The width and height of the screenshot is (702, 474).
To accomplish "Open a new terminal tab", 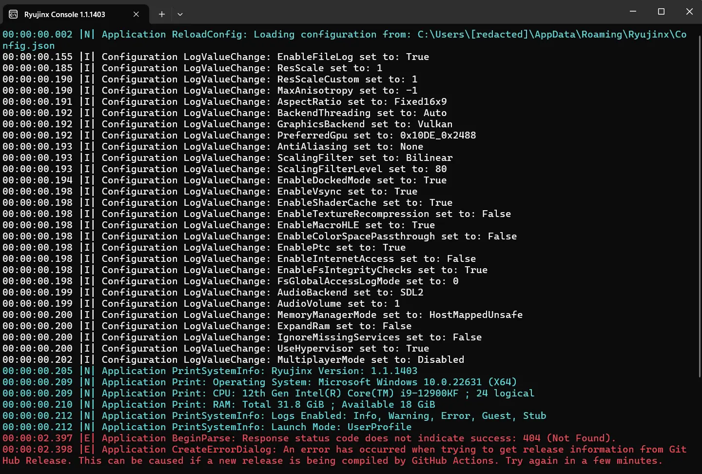I will point(162,14).
